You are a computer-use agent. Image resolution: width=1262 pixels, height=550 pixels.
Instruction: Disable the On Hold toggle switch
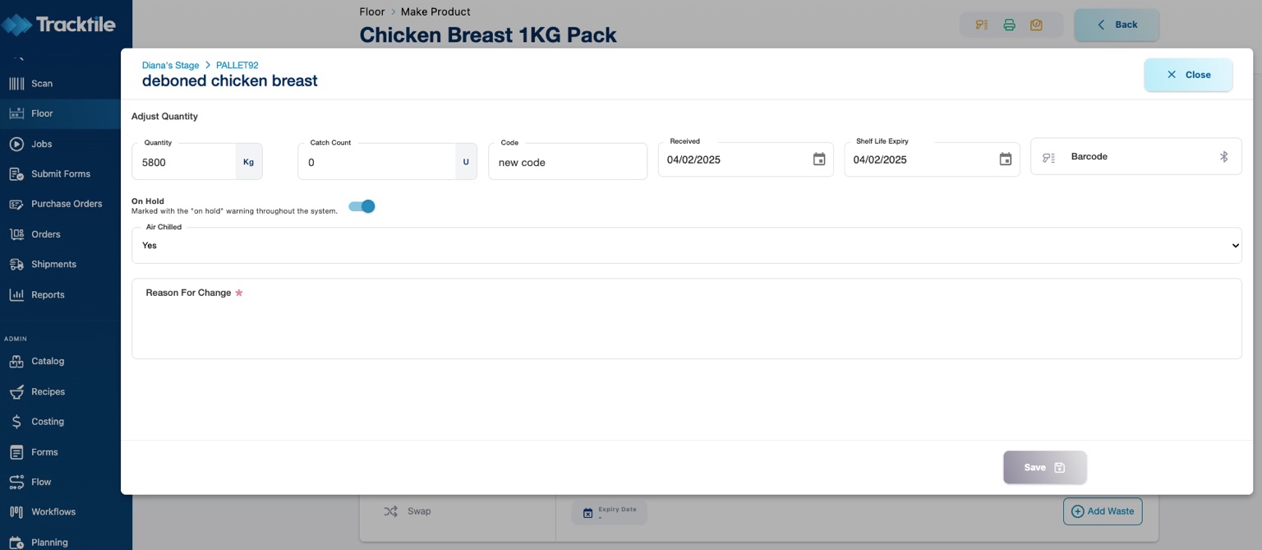tap(362, 206)
